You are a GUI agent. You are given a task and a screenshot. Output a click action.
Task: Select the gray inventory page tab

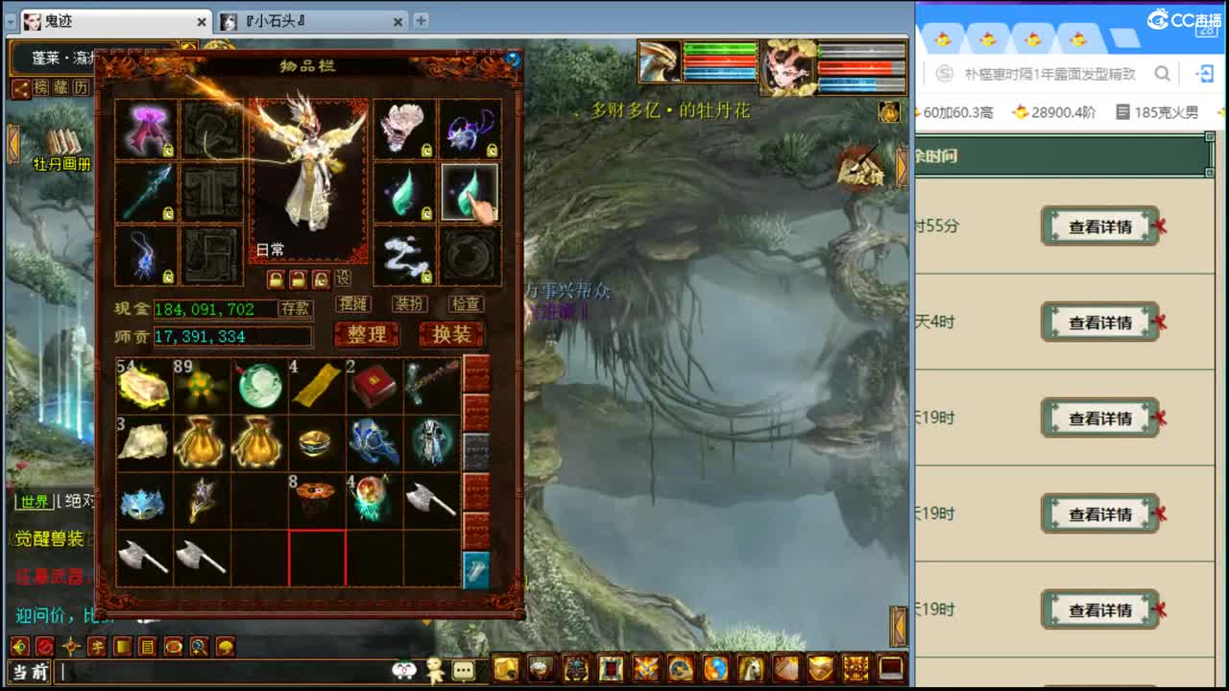pyautogui.click(x=476, y=452)
